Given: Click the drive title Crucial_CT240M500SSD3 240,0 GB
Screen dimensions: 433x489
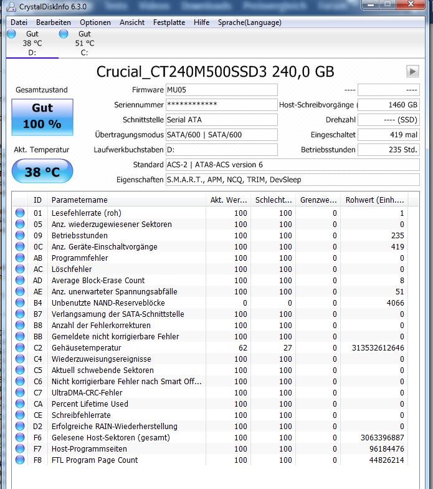Looking at the screenshot, I should (x=216, y=72).
